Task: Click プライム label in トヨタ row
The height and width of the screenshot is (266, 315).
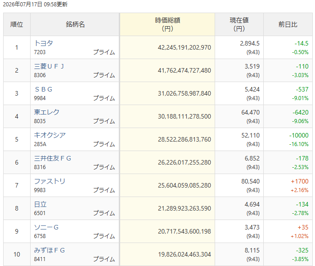Action: click(x=104, y=52)
